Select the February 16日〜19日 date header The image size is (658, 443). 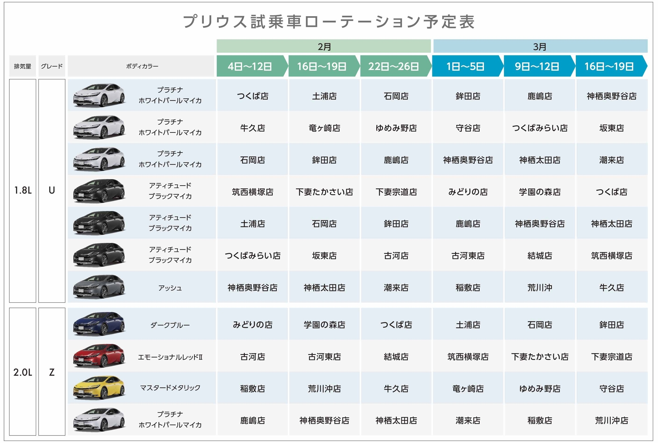[324, 66]
